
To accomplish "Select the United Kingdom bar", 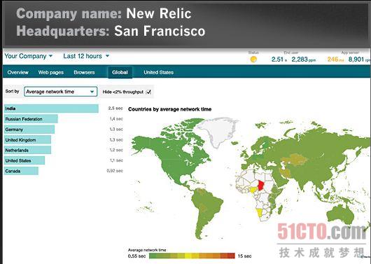I will click(27, 140).
